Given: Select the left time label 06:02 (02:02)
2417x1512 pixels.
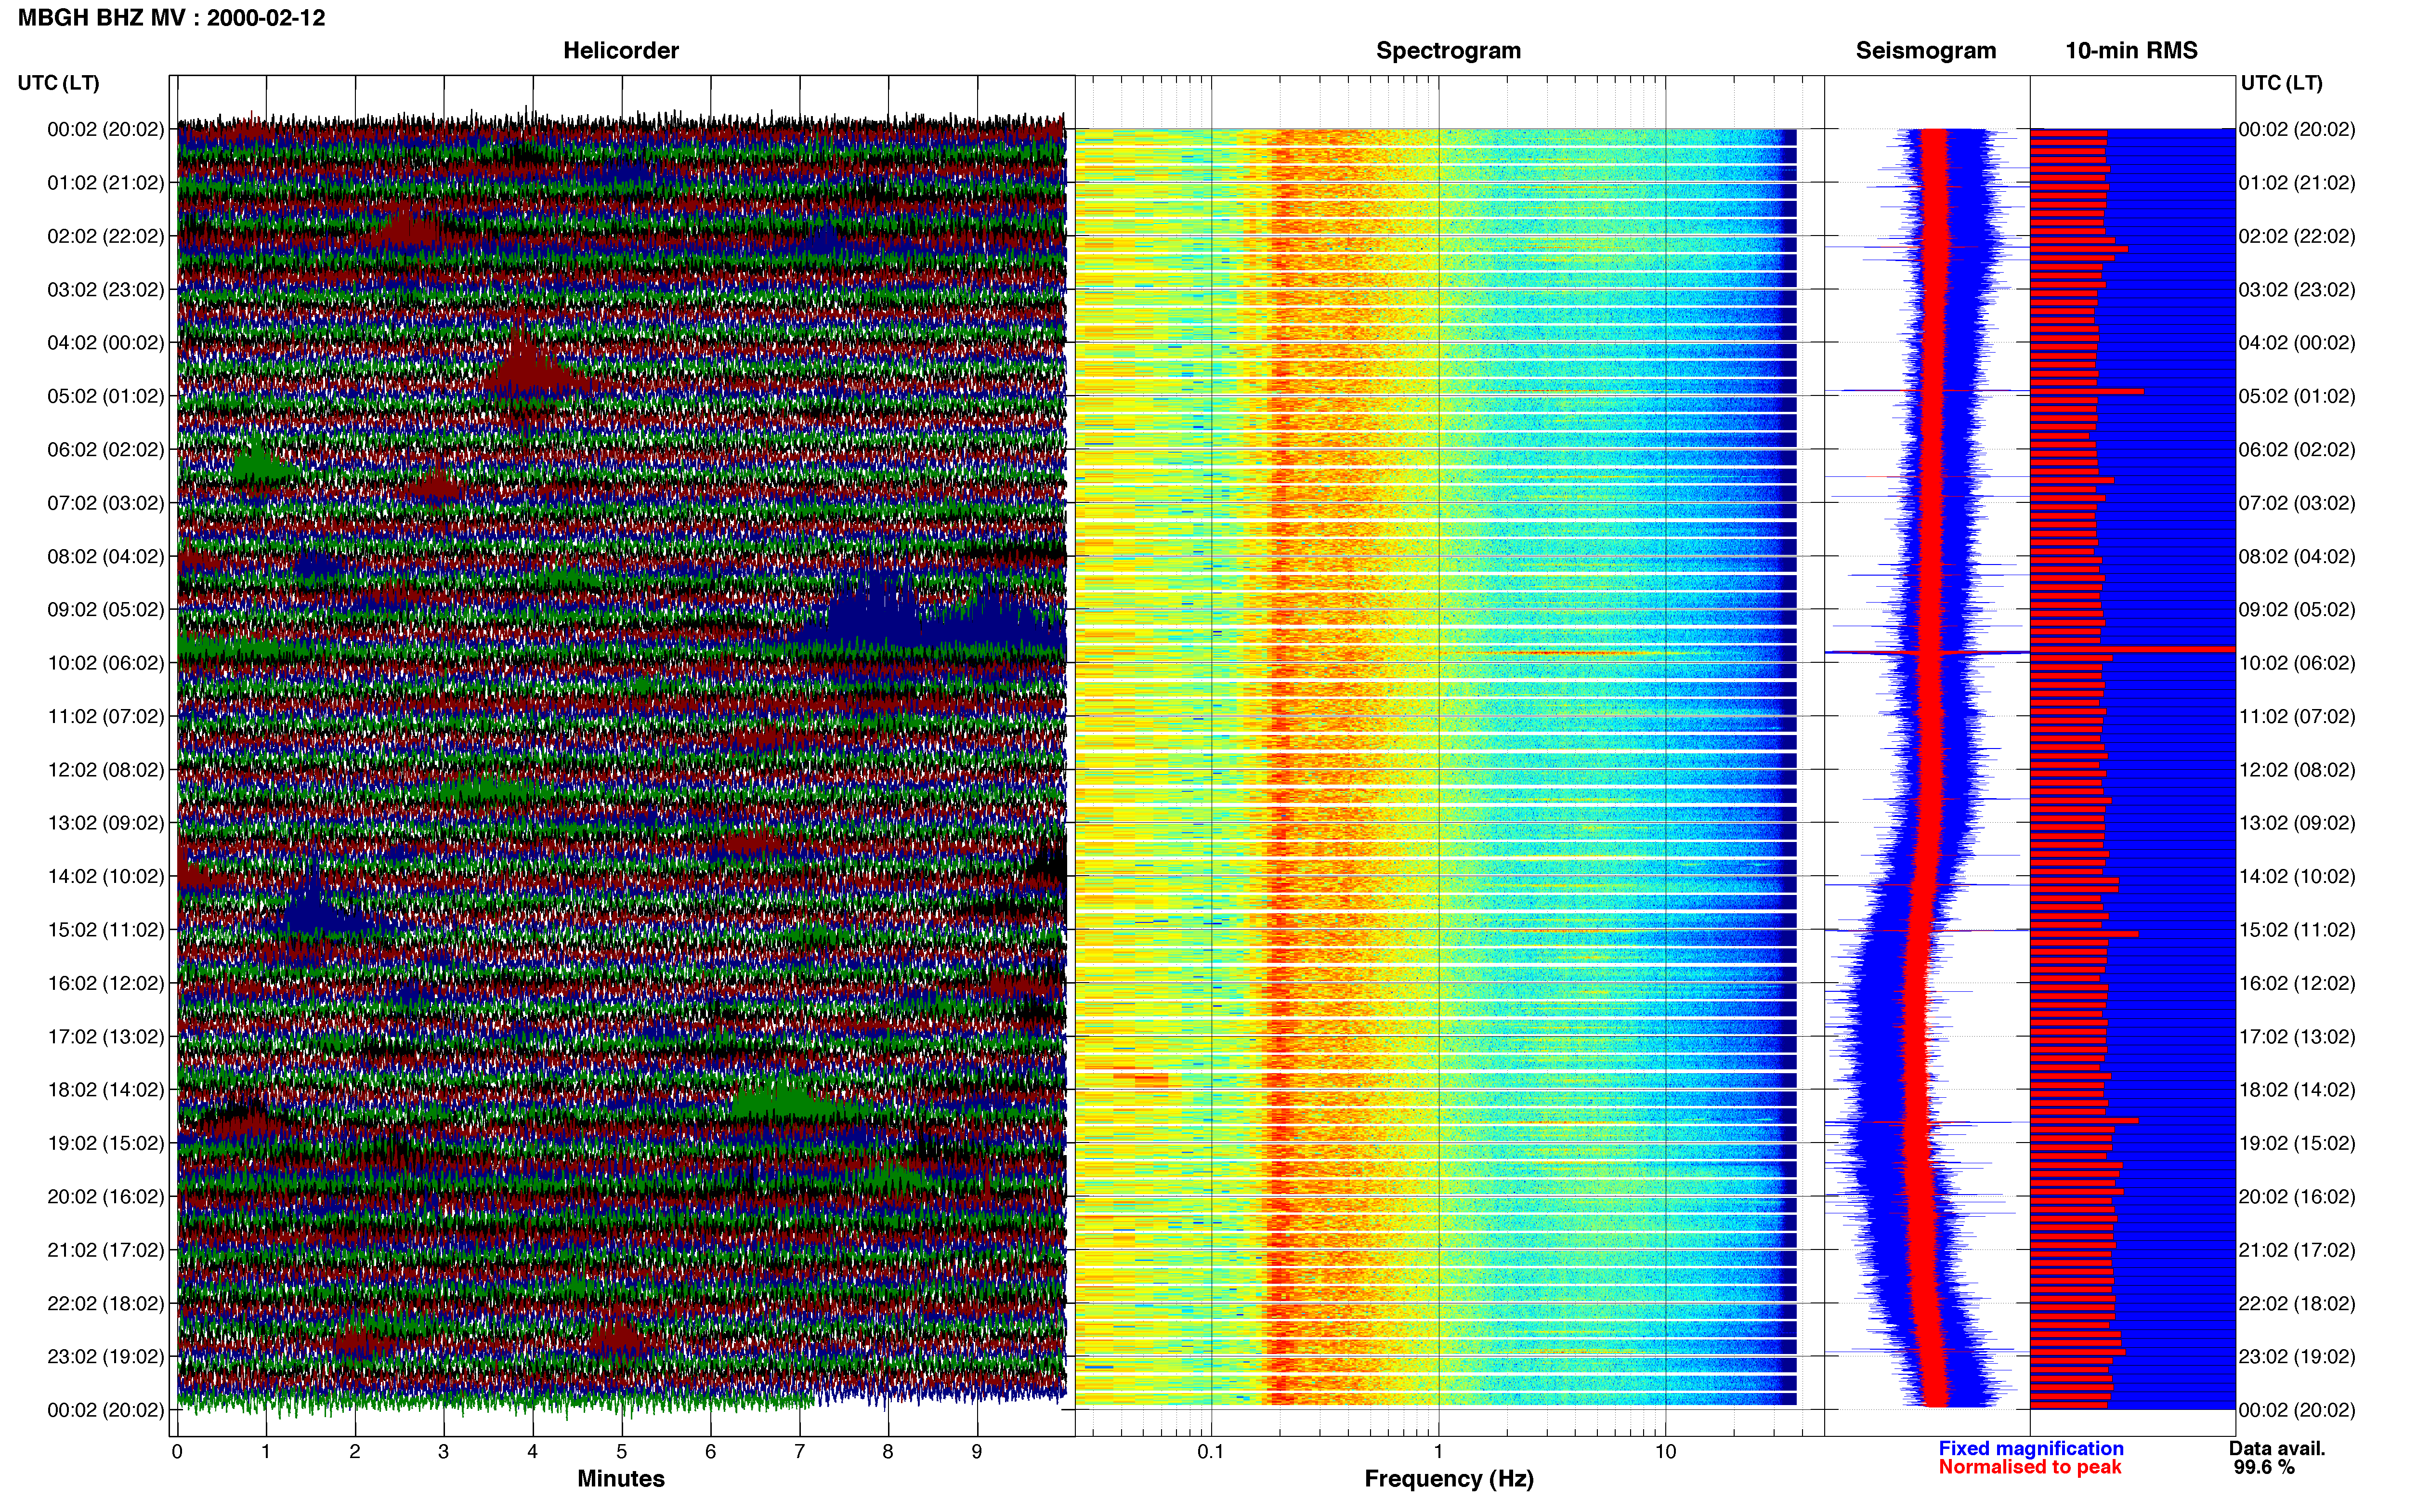Looking at the screenshot, I should coord(106,450).
